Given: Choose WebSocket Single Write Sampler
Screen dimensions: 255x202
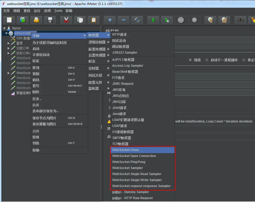Looking at the screenshot, I should point(142,180).
